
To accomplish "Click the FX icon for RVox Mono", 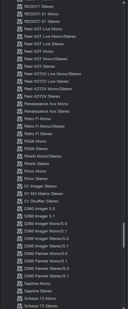I will (20, 171).
